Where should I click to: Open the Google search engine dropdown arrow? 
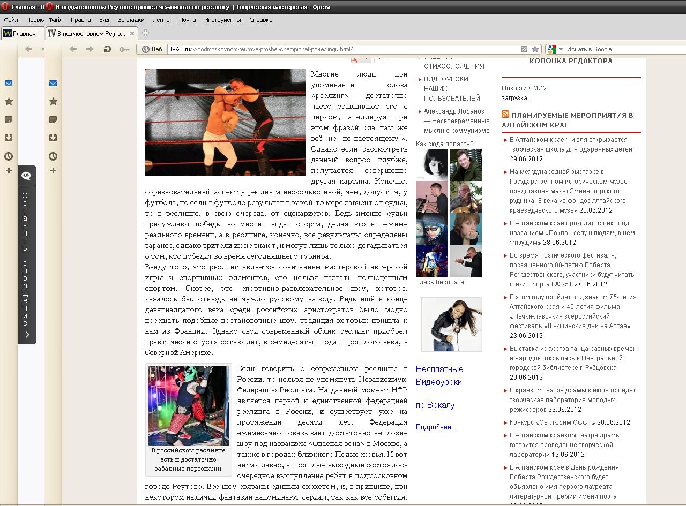tap(561, 49)
